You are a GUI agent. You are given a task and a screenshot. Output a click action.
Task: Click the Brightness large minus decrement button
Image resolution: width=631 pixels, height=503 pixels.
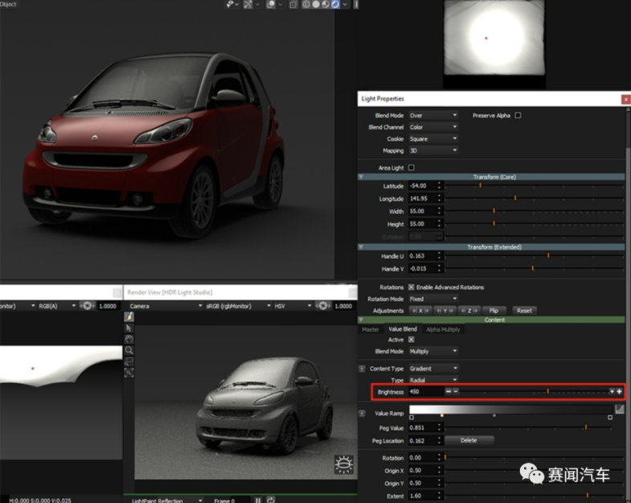pos(449,391)
